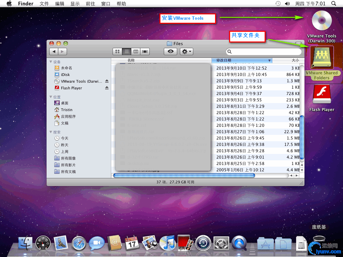Click the vertical scrollbar thumb in Files window
The height and width of the screenshot is (257, 343).
302,138
